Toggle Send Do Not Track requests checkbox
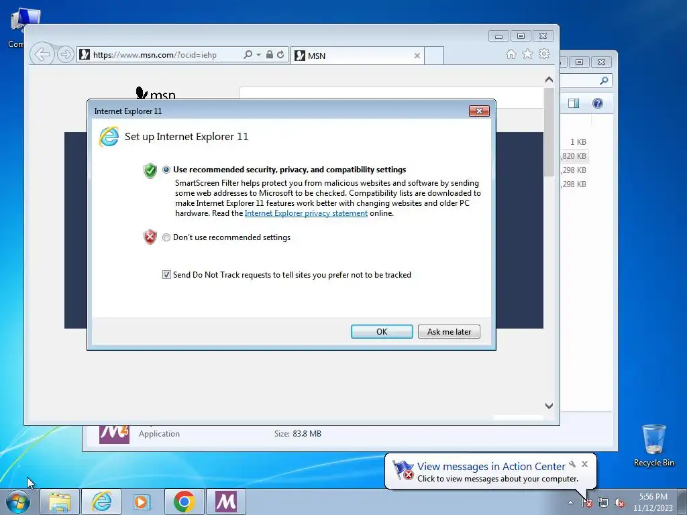687x515 pixels. [x=166, y=274]
